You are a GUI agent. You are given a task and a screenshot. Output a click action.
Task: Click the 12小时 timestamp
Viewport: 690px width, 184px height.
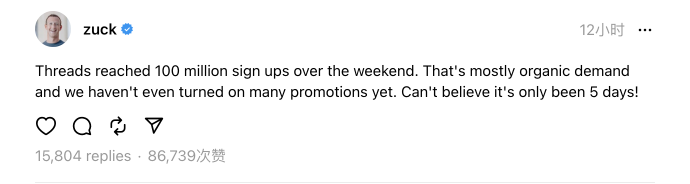(x=602, y=30)
